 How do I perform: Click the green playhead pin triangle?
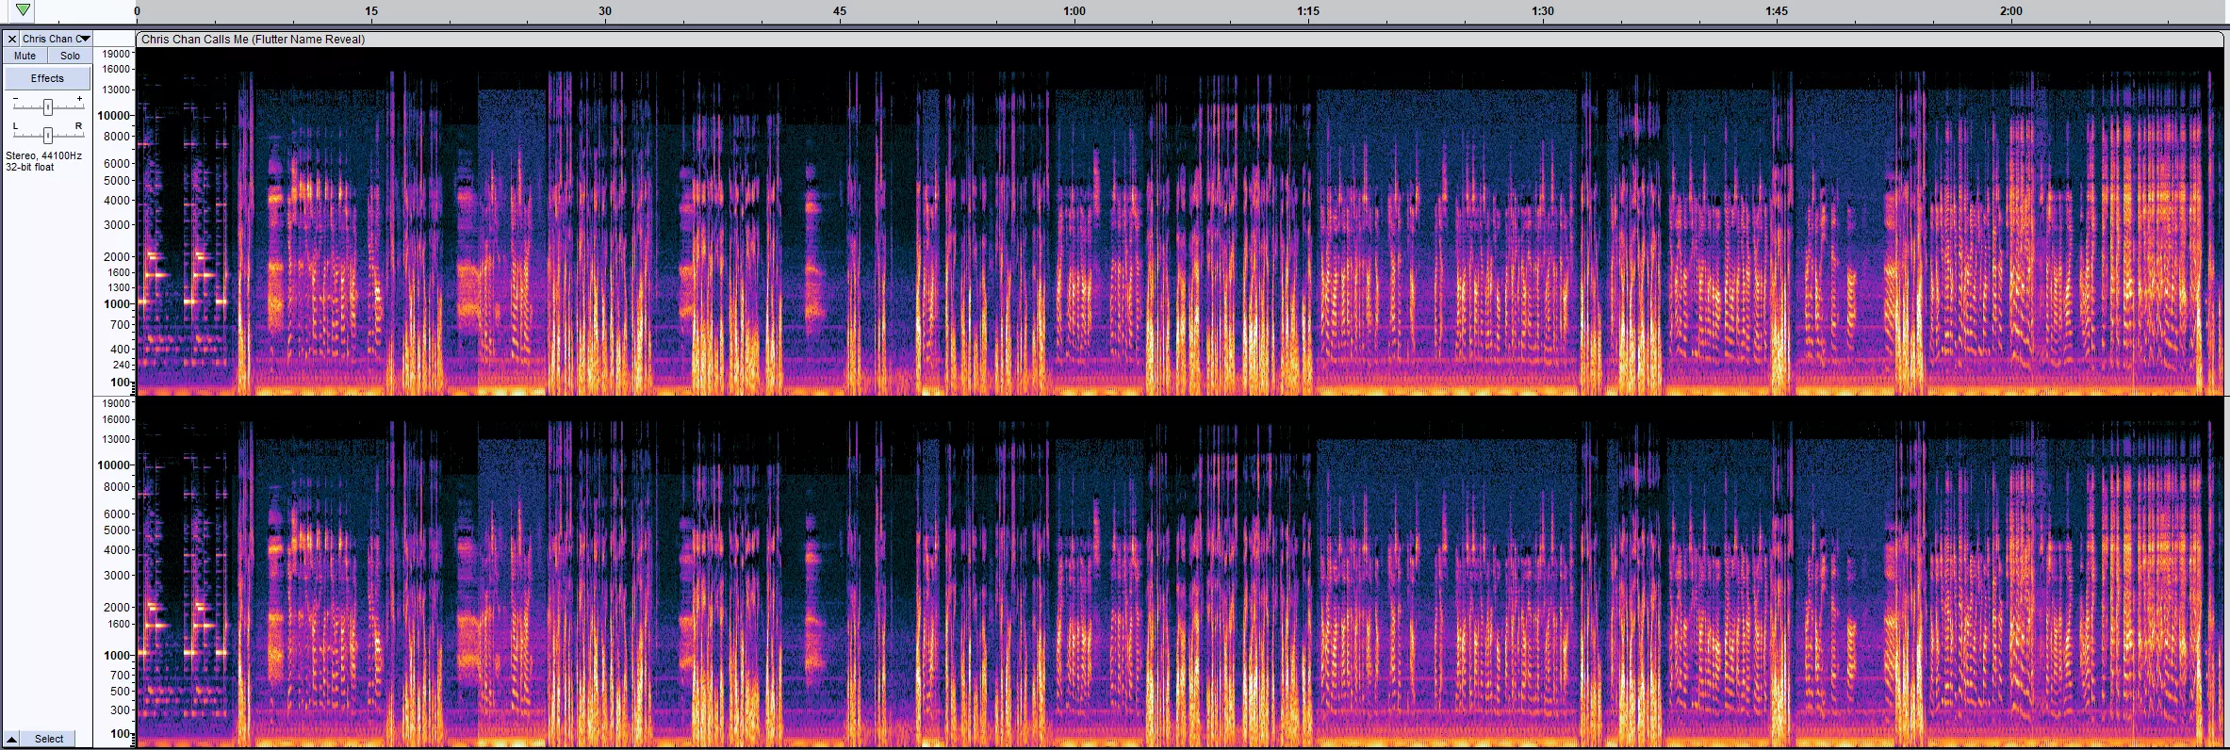click(24, 9)
